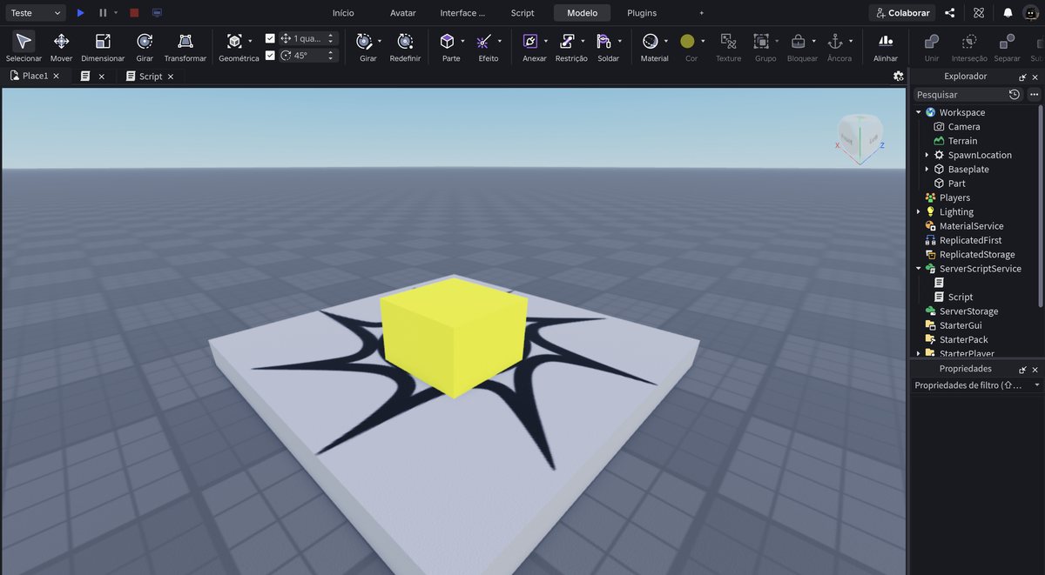Click the Anexar attachment tool
Viewport: 1045px width, 575px height.
529,41
